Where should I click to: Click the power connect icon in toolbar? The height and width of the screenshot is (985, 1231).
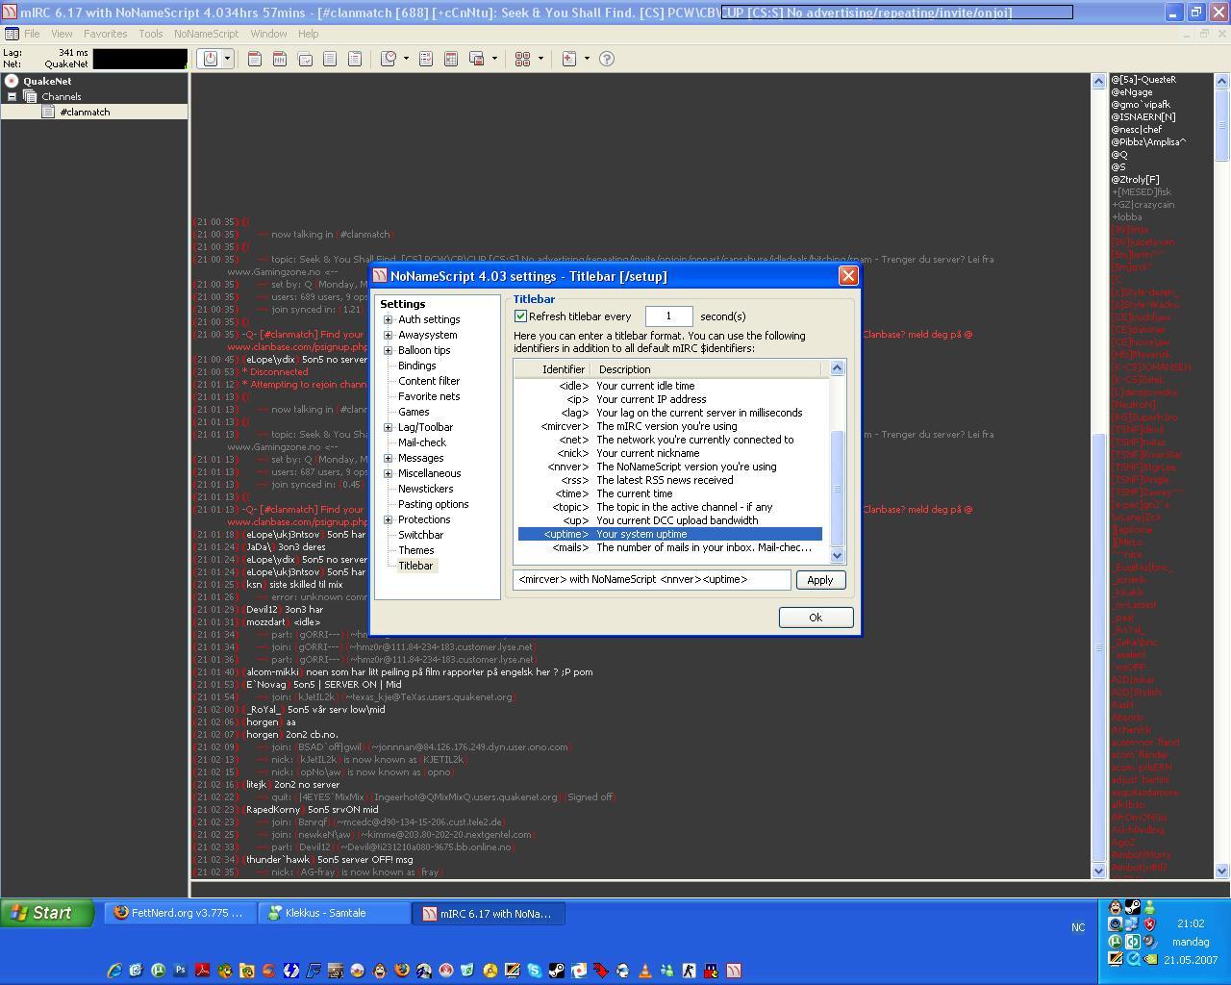(x=211, y=59)
